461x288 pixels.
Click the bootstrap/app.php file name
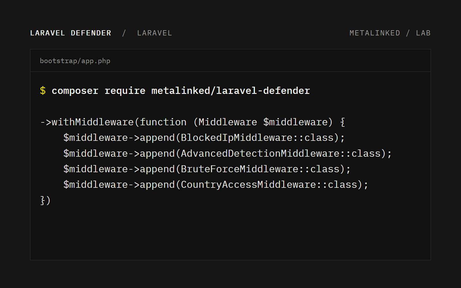pyautogui.click(x=75, y=61)
